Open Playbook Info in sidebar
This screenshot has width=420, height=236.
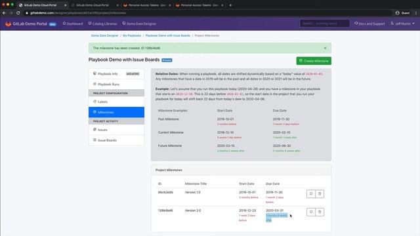tap(116, 73)
